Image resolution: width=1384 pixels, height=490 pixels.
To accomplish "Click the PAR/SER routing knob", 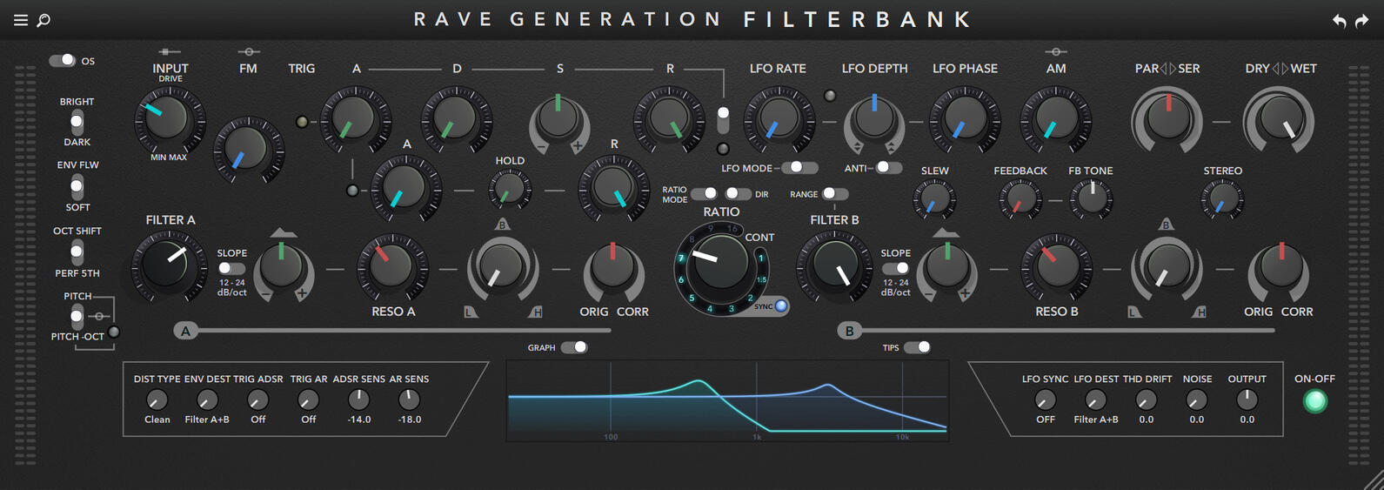I will point(1167,119).
